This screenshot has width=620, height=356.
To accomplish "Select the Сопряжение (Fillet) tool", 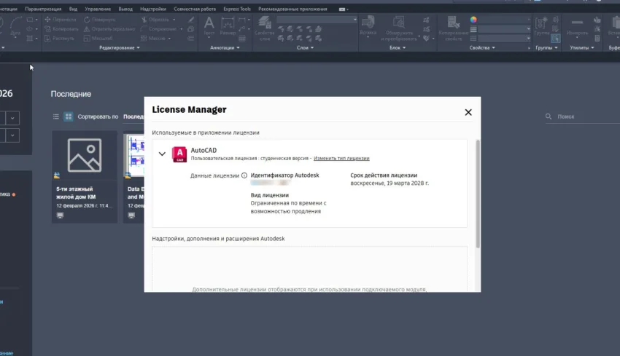I will tap(158, 29).
